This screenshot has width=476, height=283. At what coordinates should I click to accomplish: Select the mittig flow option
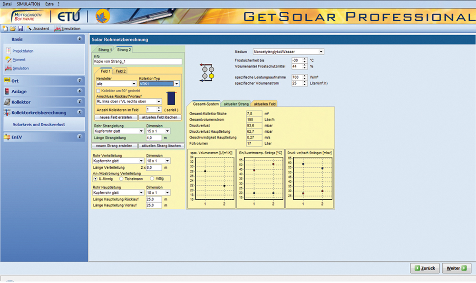click(152, 178)
